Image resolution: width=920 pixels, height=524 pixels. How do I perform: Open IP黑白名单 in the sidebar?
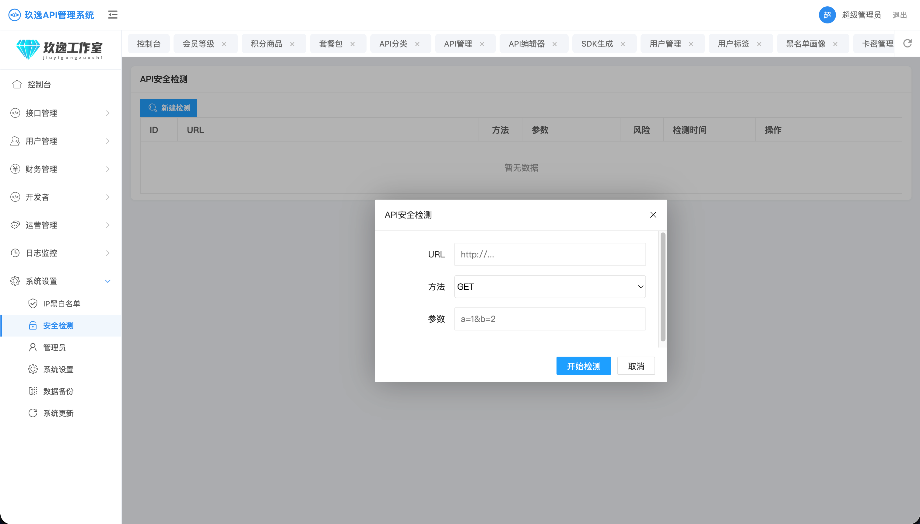coord(61,304)
